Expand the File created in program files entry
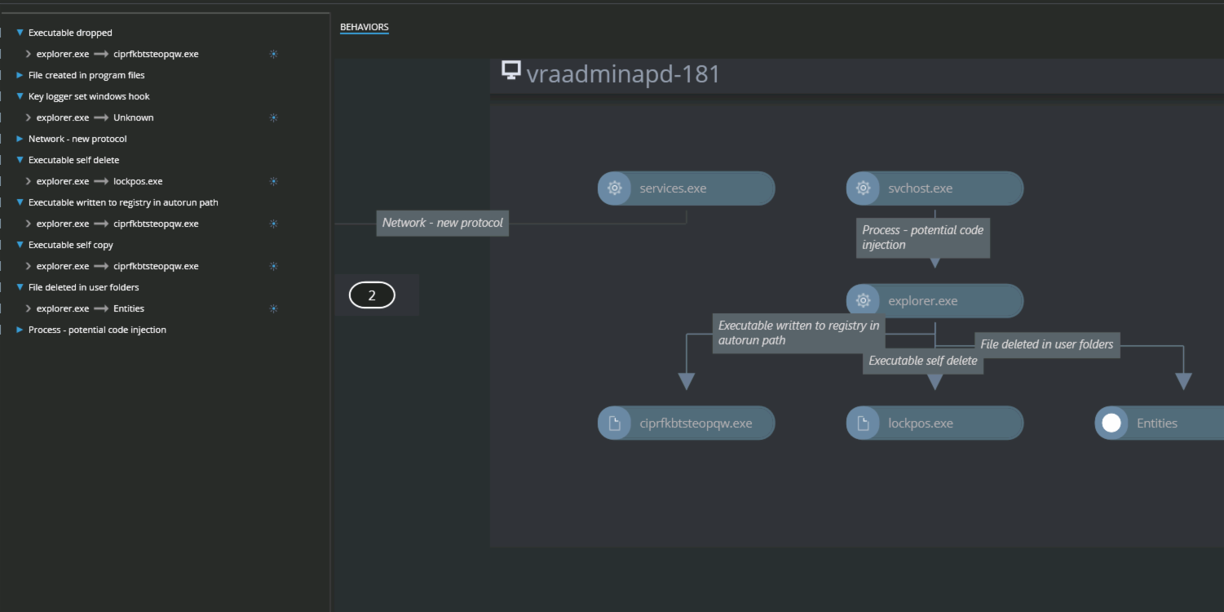The height and width of the screenshot is (612, 1224). [19, 74]
